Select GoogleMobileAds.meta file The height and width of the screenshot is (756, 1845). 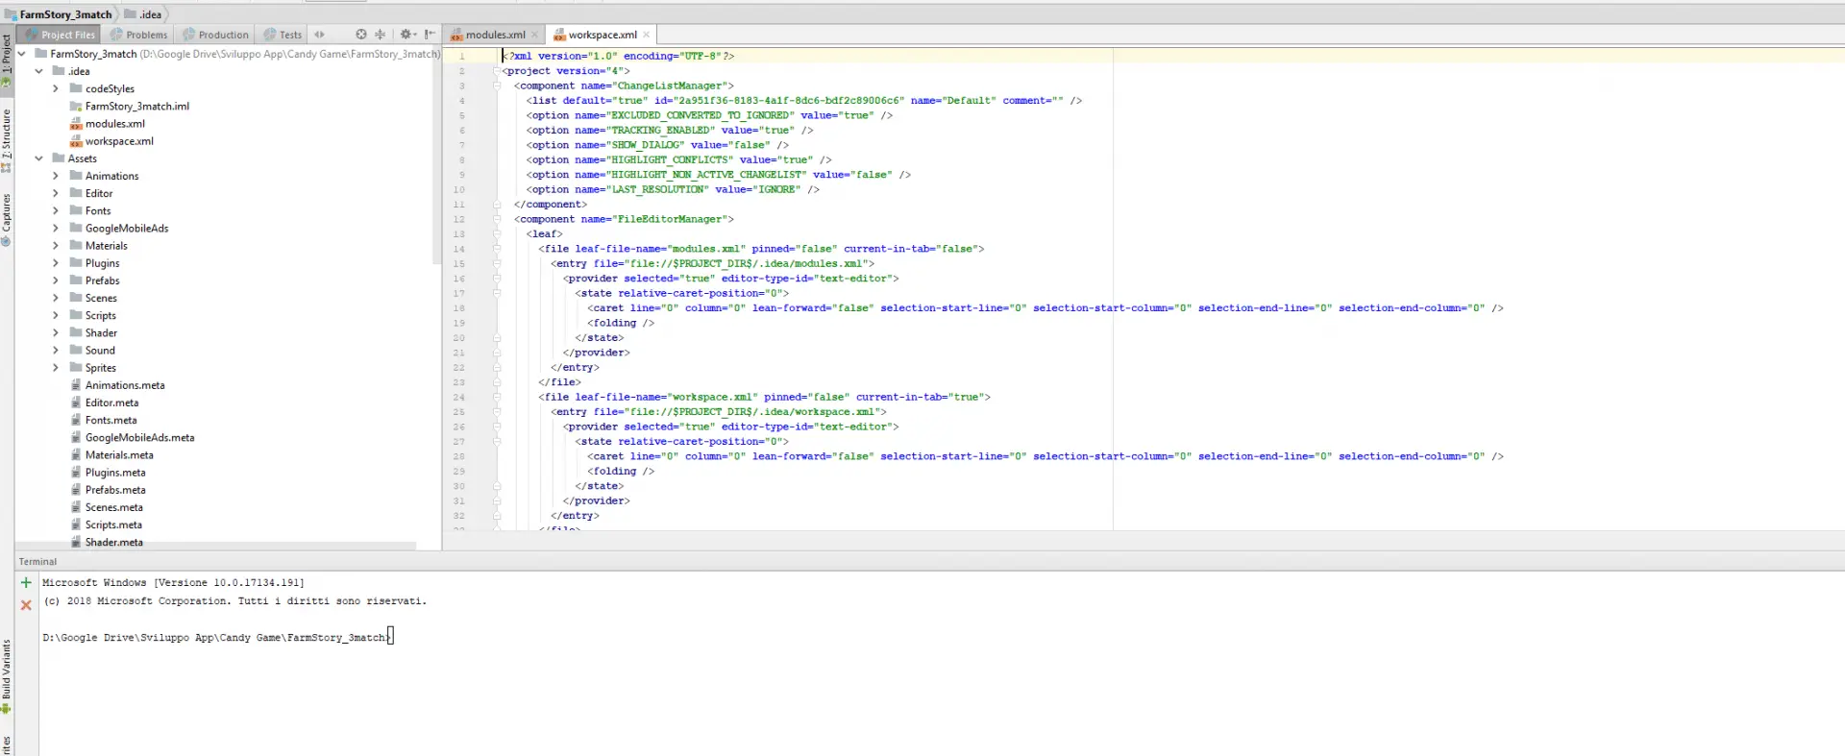[x=139, y=437]
